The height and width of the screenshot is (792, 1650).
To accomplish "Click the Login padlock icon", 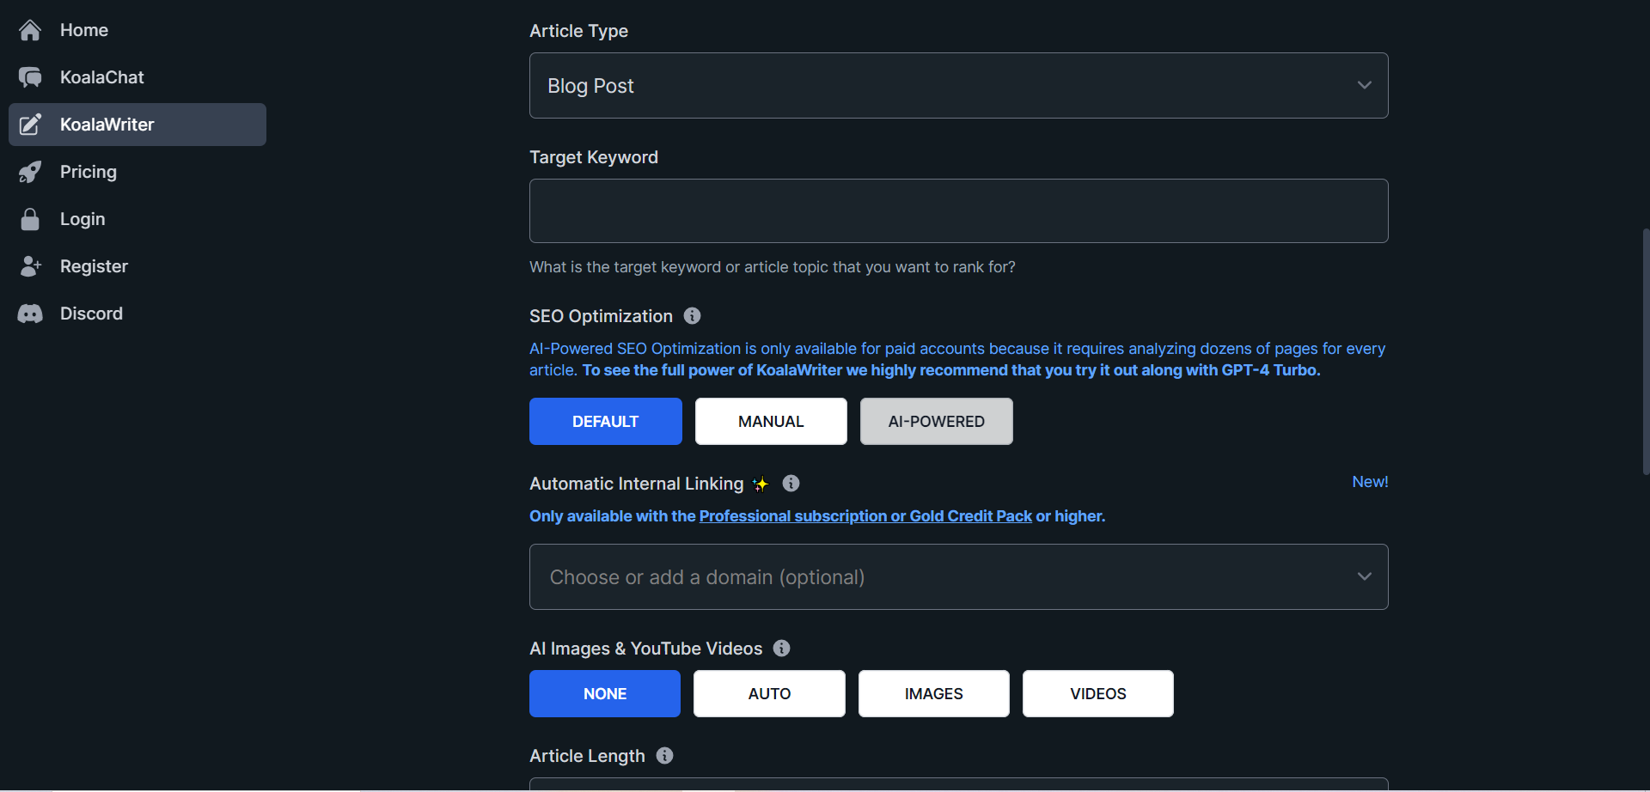I will click(x=30, y=219).
